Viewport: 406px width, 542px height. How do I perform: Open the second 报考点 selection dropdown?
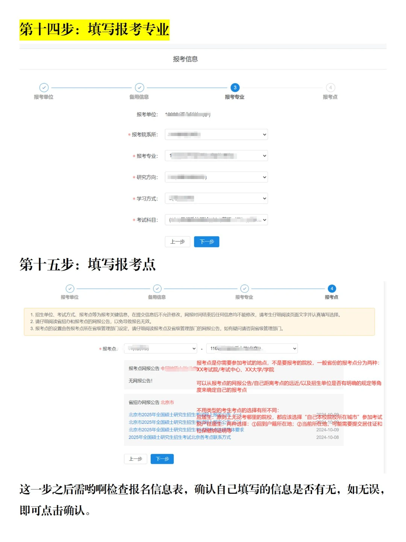[x=252, y=348]
